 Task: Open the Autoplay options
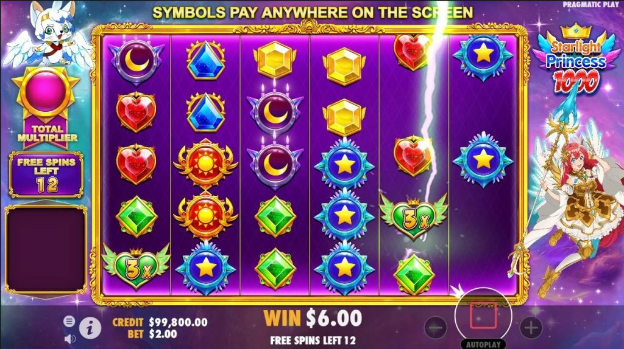(483, 344)
